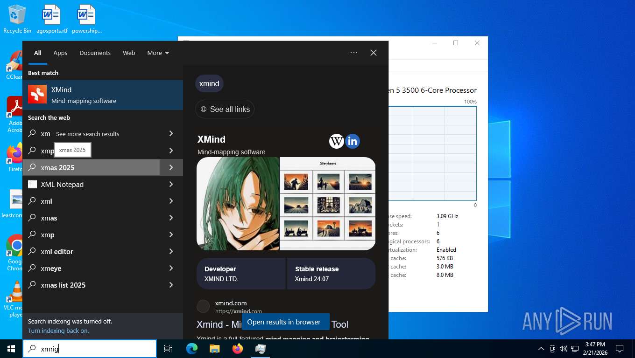Open the volume control in system tray
Image resolution: width=635 pixels, height=358 pixels.
(x=563, y=349)
